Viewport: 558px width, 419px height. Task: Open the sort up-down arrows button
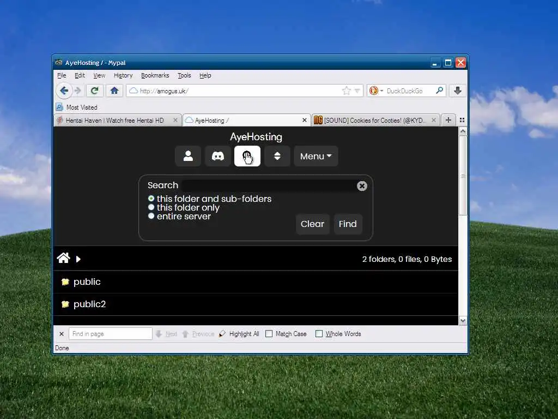click(x=277, y=156)
